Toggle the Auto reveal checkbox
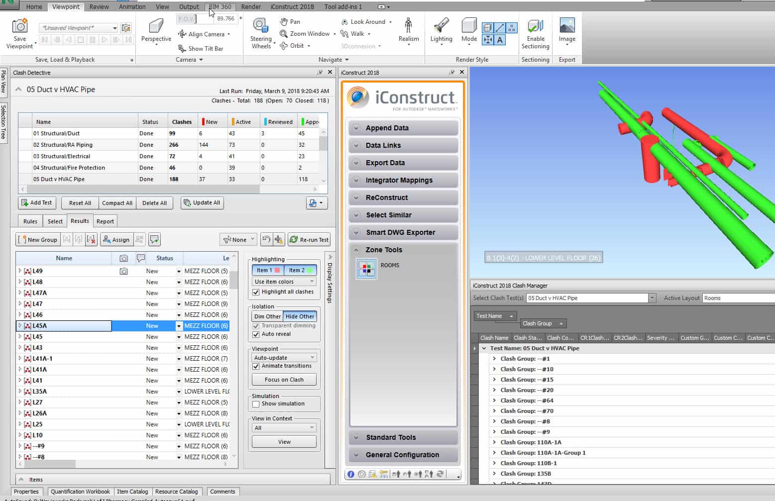This screenshot has width=775, height=501. pyautogui.click(x=256, y=334)
